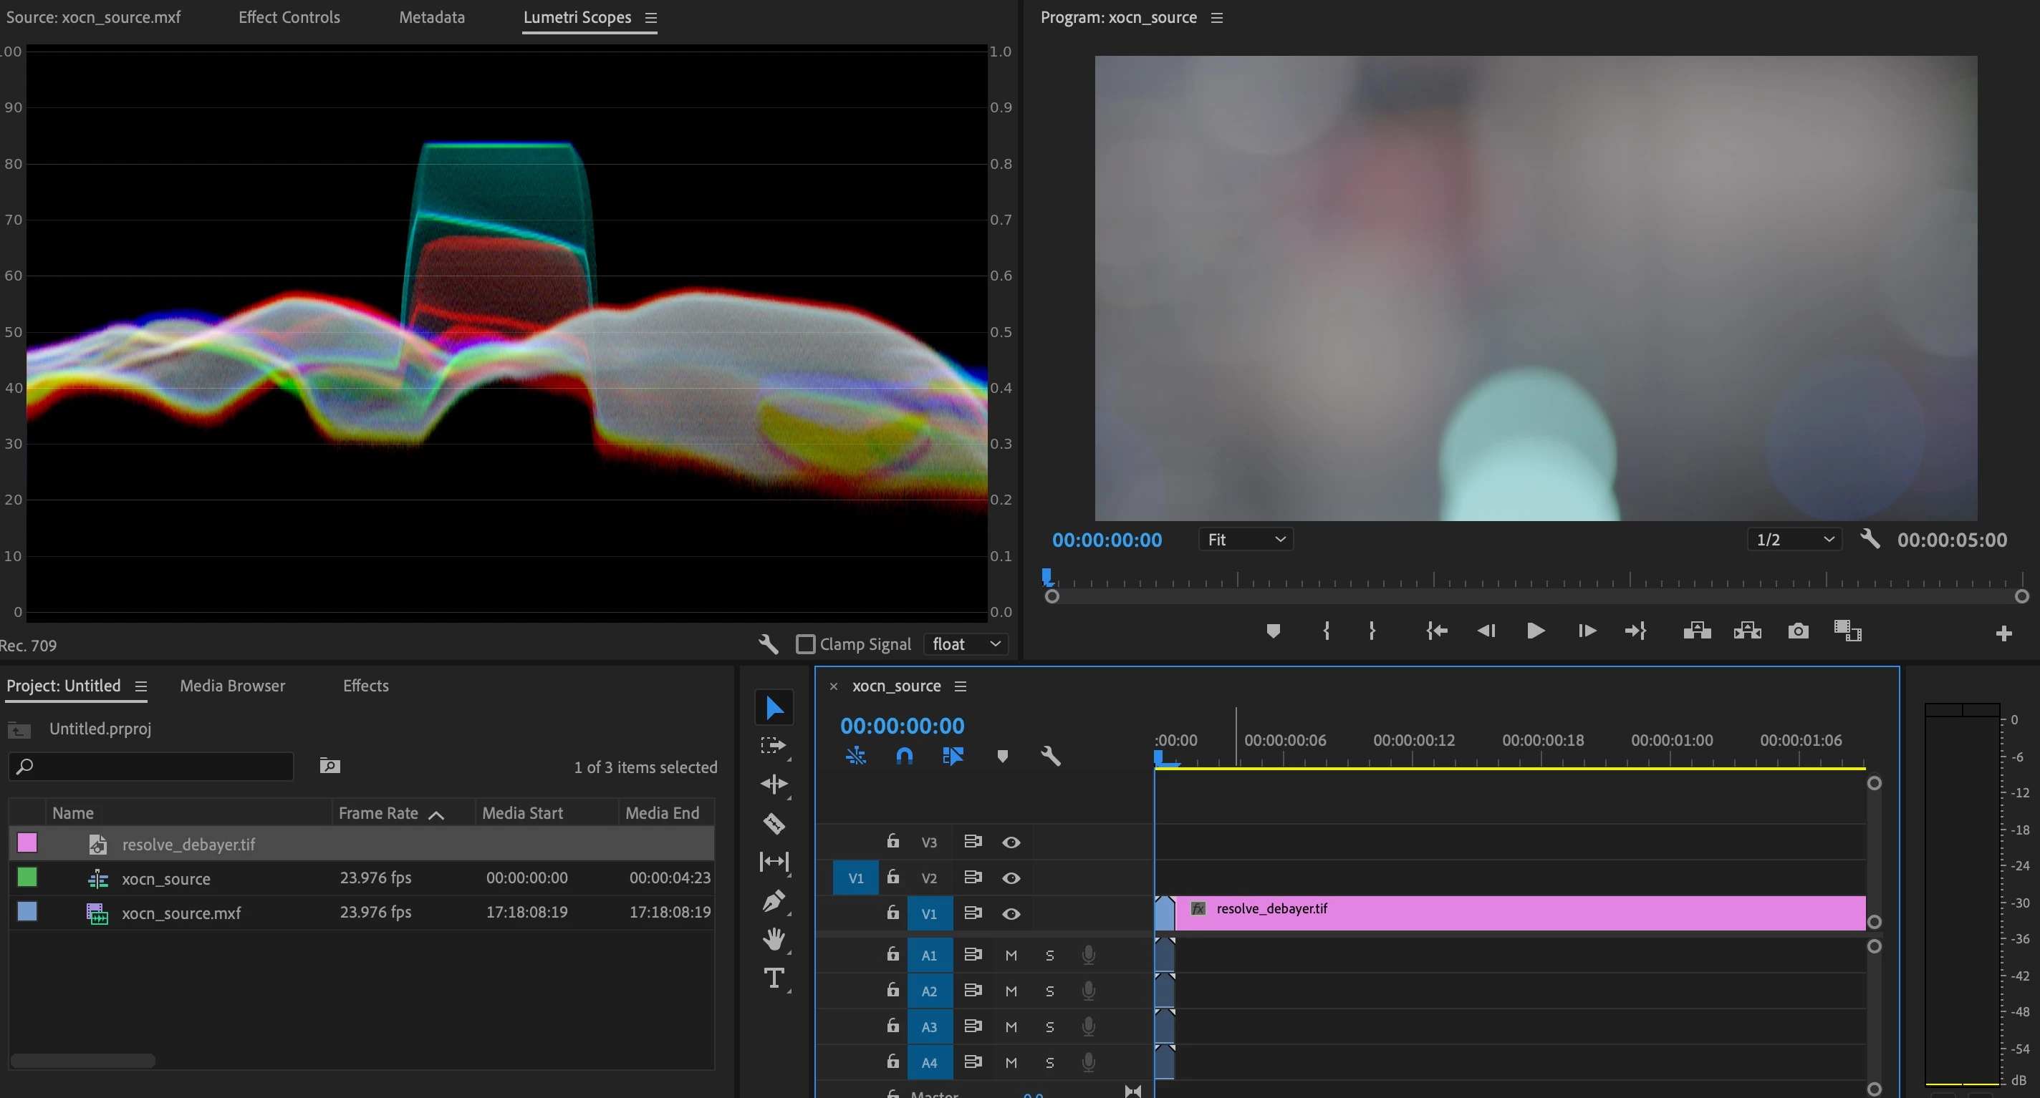Toggle Snap in Timeline magnet icon
Image resolution: width=2040 pixels, height=1098 pixels.
[x=903, y=756]
